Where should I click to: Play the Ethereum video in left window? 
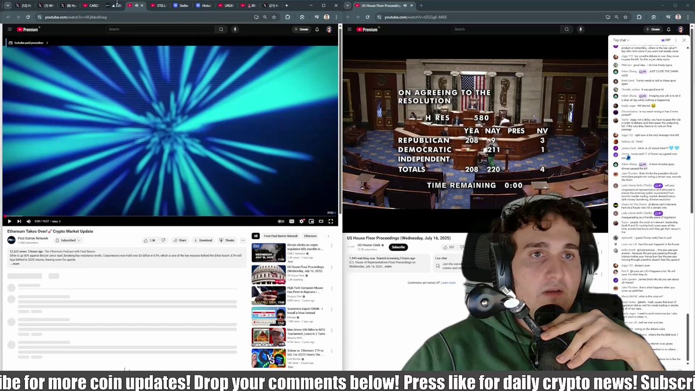click(x=9, y=221)
